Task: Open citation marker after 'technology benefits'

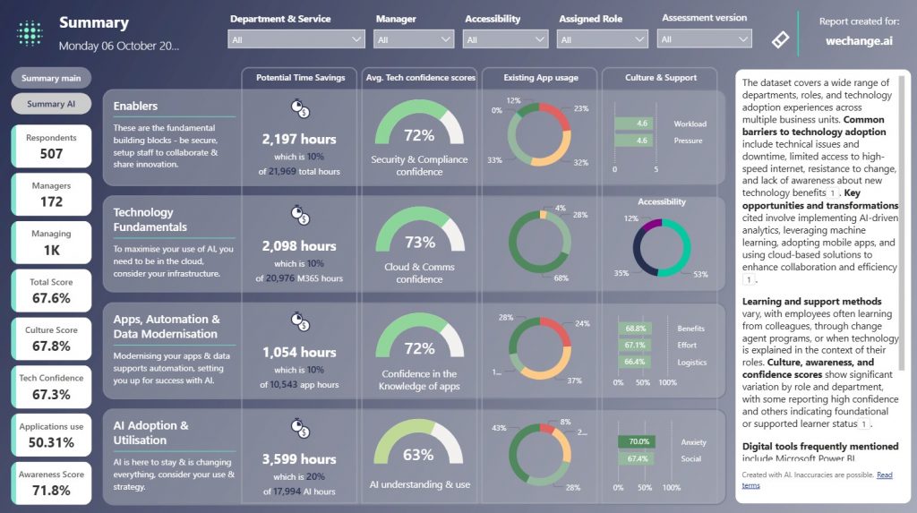Action: click(x=833, y=192)
